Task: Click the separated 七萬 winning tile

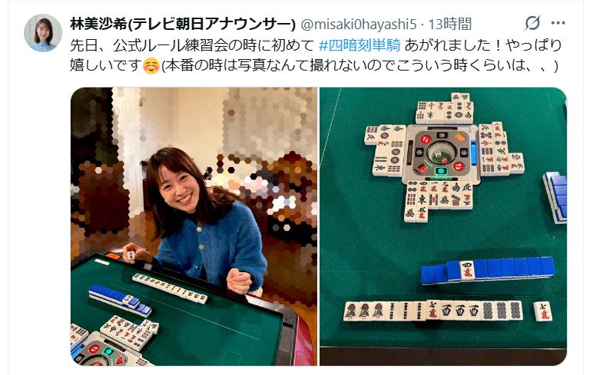Action: click(x=543, y=311)
